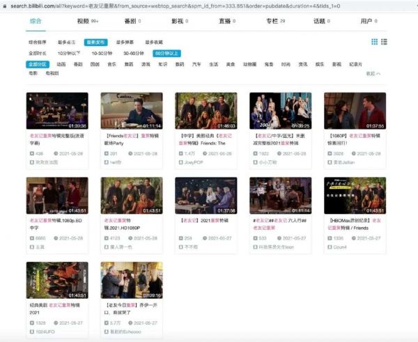This screenshot has height=342, width=418.
Task: Click uploader icon beside 不不熊
Action: pyautogui.click(x=180, y=247)
